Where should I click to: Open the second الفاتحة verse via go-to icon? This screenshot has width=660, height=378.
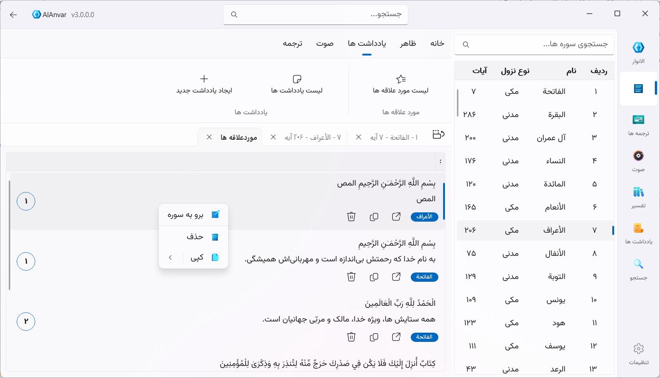pyautogui.click(x=396, y=337)
